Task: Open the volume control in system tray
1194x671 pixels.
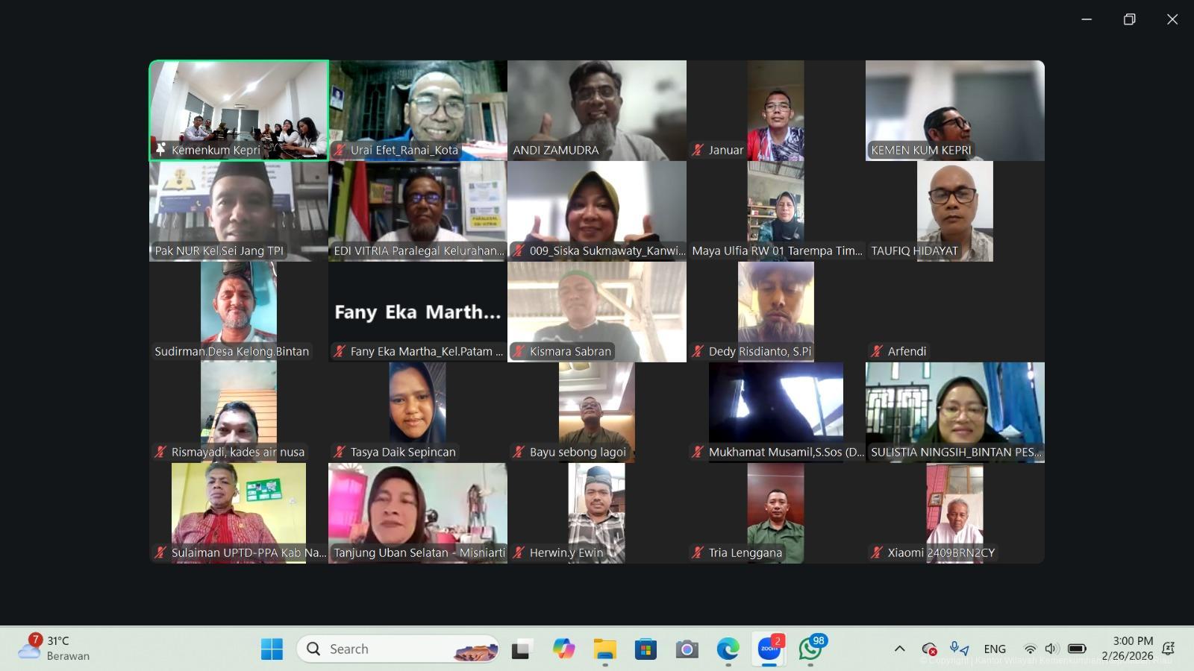Action: coord(1052,649)
